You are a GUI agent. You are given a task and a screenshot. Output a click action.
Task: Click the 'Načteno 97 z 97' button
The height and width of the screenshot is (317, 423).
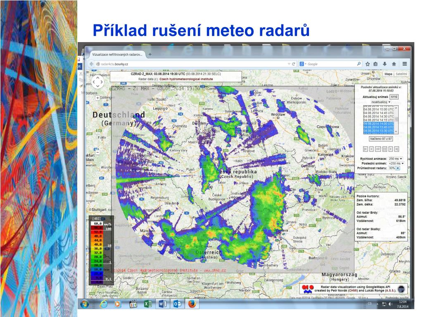coord(380,139)
